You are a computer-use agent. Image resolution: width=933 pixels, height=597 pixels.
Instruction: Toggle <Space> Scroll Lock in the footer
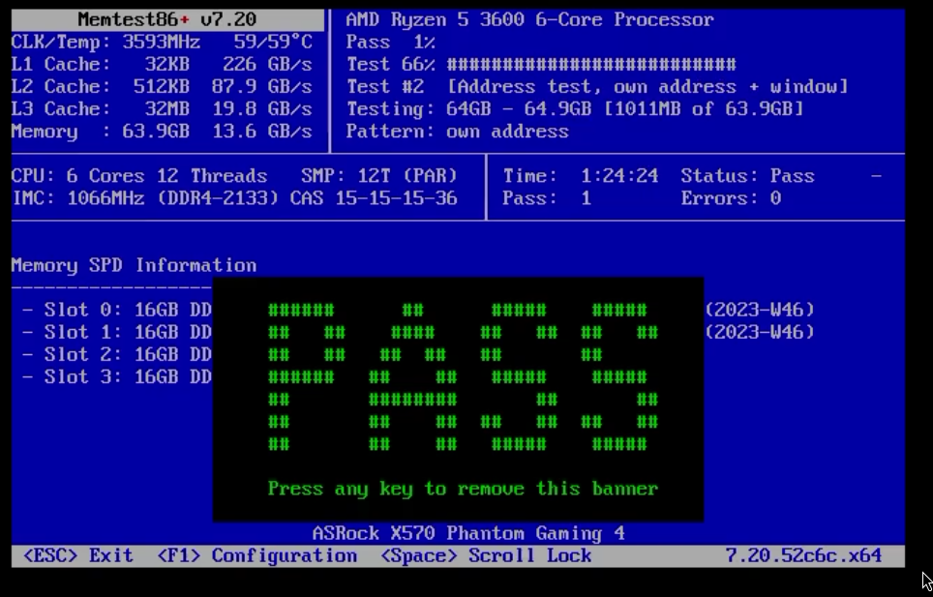(x=486, y=555)
